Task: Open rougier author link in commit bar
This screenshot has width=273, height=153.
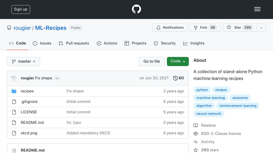Action: (27, 78)
